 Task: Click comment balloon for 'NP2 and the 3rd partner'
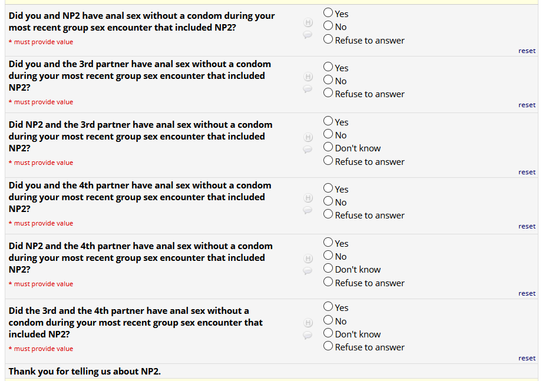click(308, 150)
